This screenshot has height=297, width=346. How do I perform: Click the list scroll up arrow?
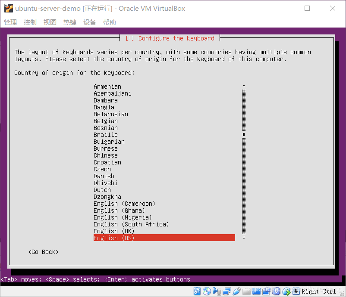[244, 86]
